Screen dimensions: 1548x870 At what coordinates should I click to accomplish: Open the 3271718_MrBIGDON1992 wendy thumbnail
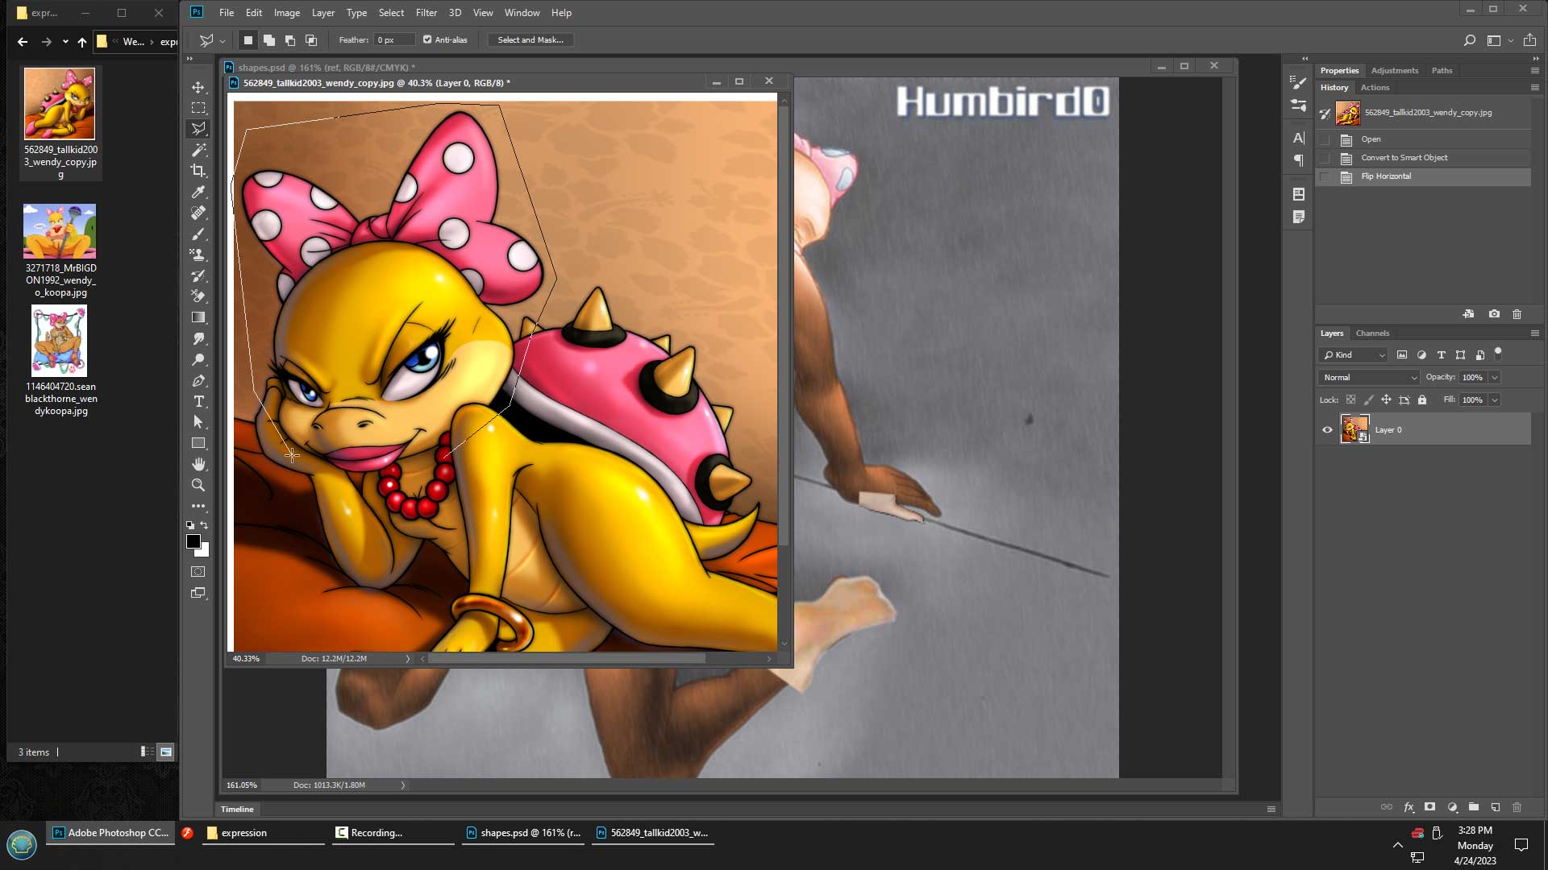point(60,231)
